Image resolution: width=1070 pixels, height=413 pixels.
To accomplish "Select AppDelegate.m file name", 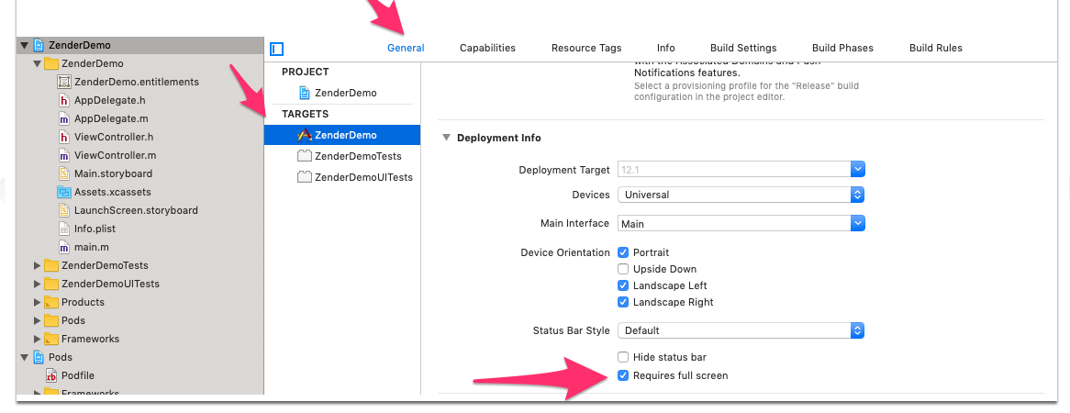I will coord(111,118).
